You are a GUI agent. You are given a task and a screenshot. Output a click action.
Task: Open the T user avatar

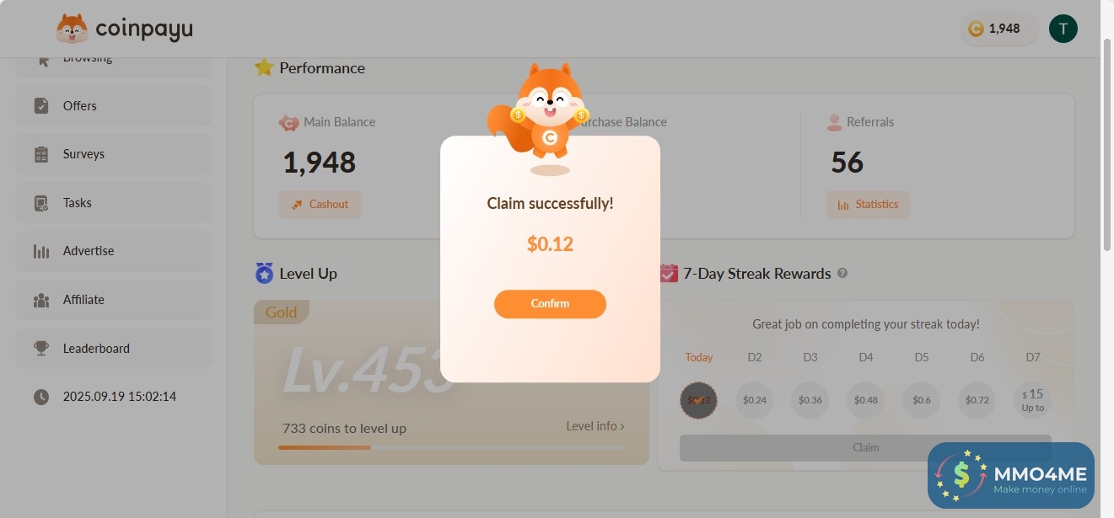1063,29
